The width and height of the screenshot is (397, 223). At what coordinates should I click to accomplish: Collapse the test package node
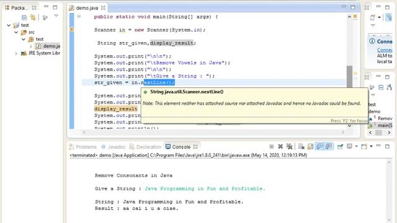pos(24,39)
